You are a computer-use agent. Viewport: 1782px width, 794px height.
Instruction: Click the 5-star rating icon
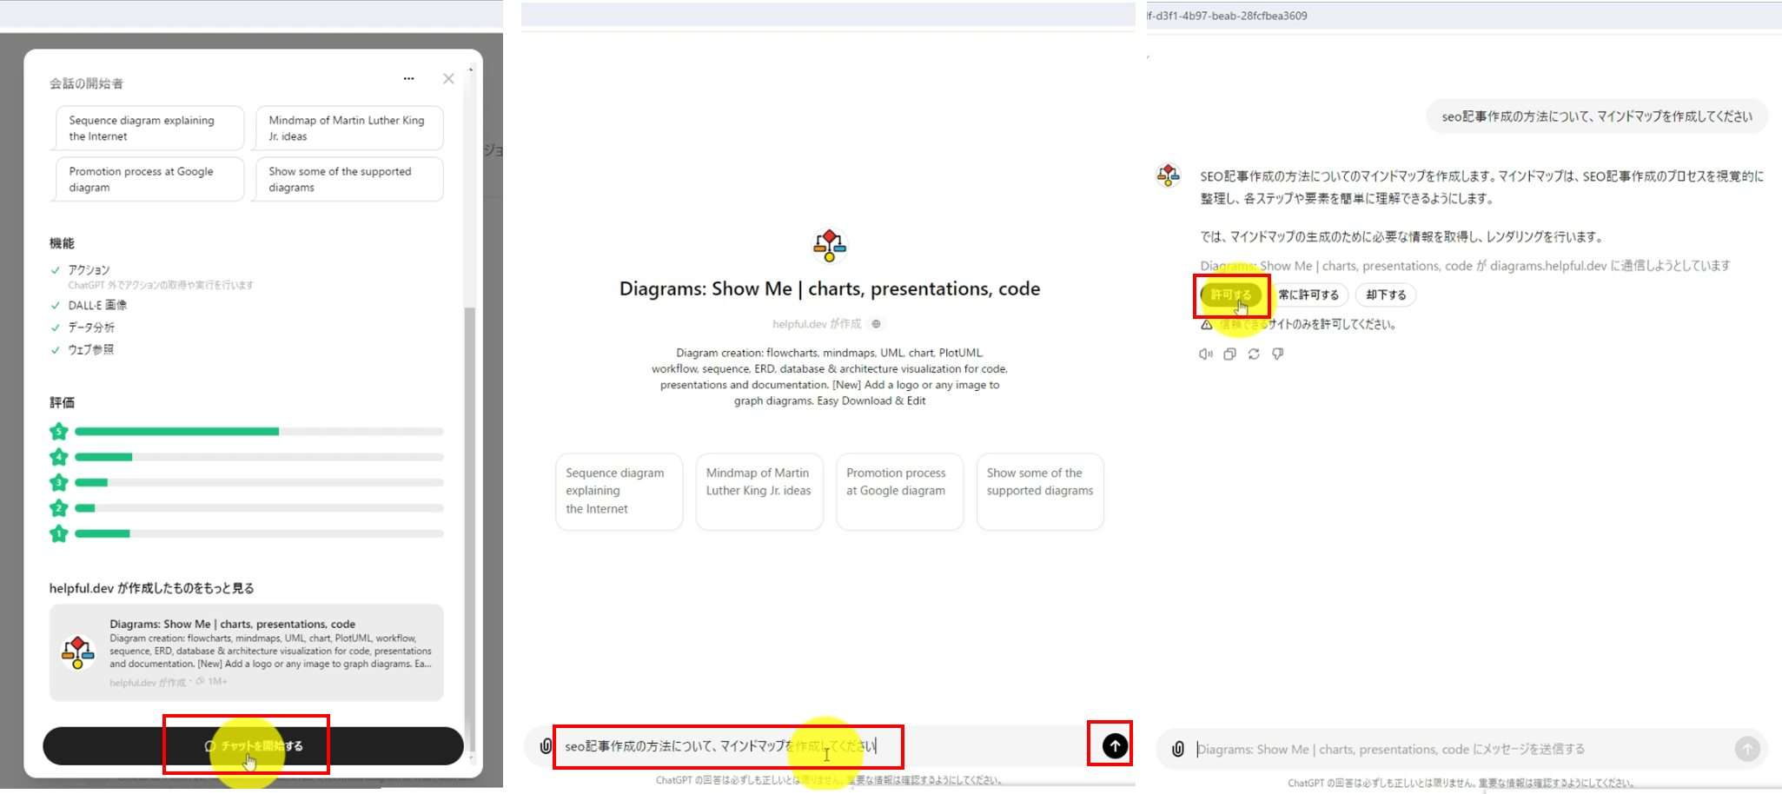59,431
